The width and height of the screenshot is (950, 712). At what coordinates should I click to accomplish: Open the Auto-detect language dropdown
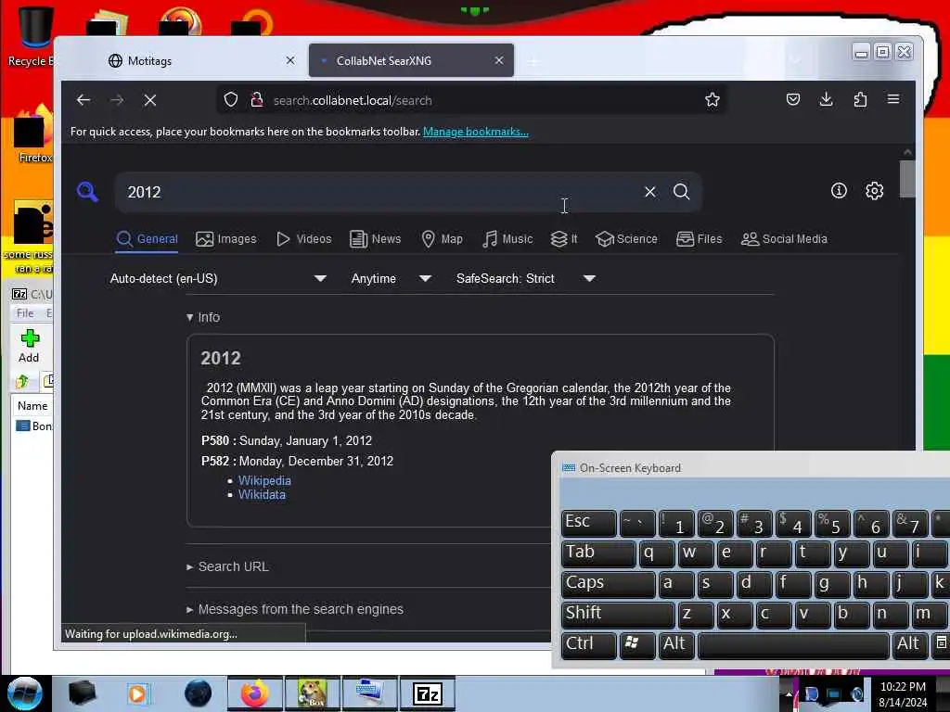pos(218,278)
